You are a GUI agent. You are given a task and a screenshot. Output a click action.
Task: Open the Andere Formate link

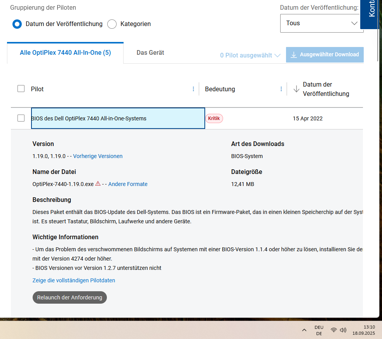[x=128, y=184]
